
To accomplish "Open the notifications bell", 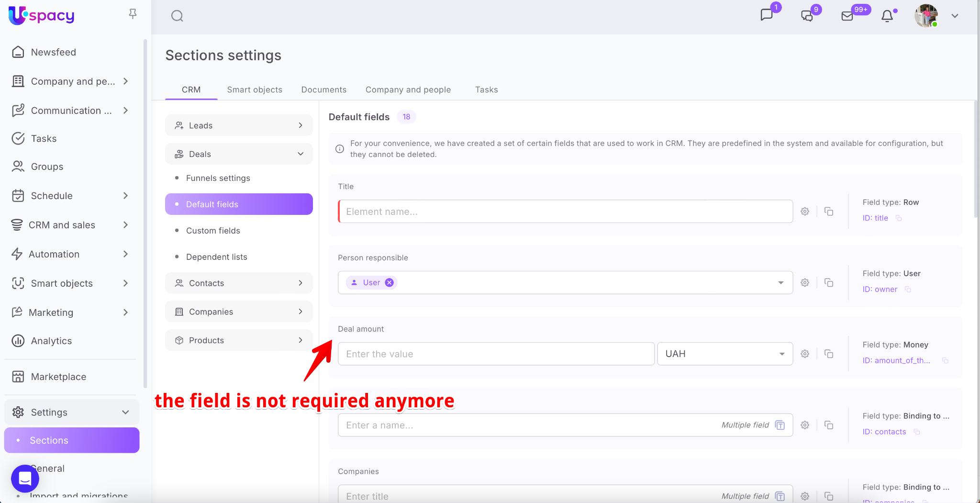I will [x=887, y=16].
